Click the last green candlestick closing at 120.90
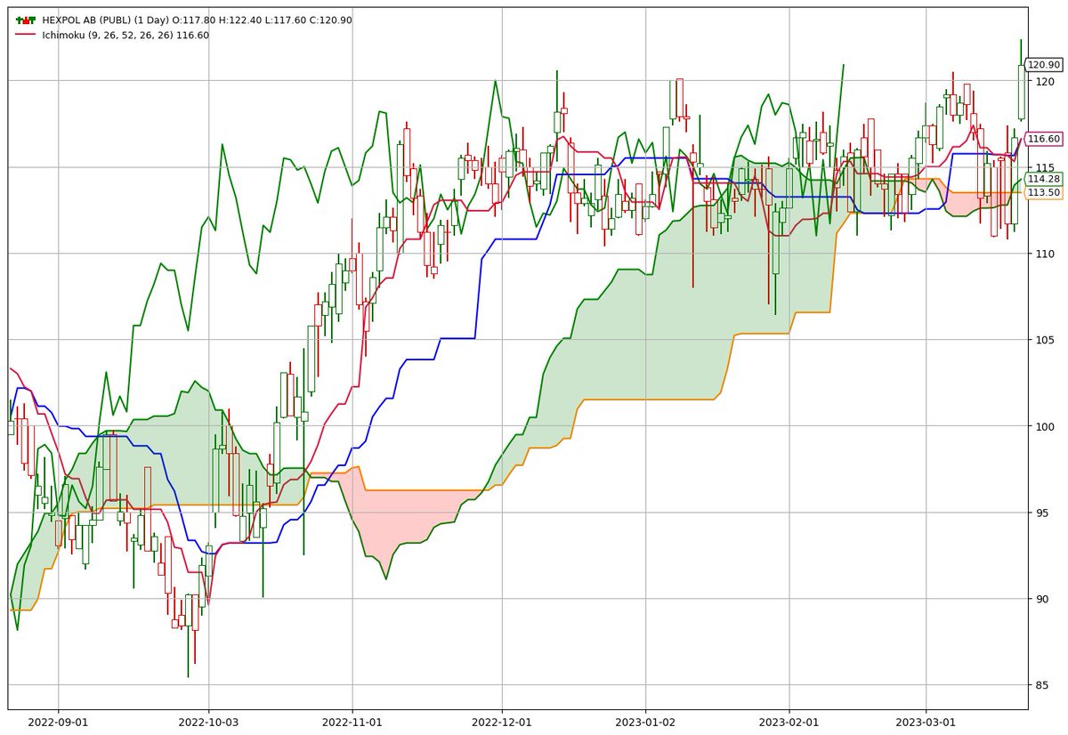Viewport: 1068px width, 735px height. pos(1021,92)
